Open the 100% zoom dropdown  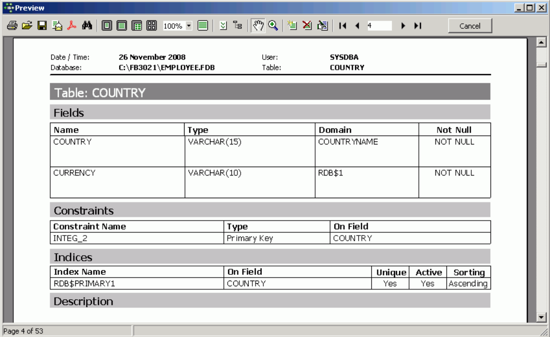[x=189, y=26]
